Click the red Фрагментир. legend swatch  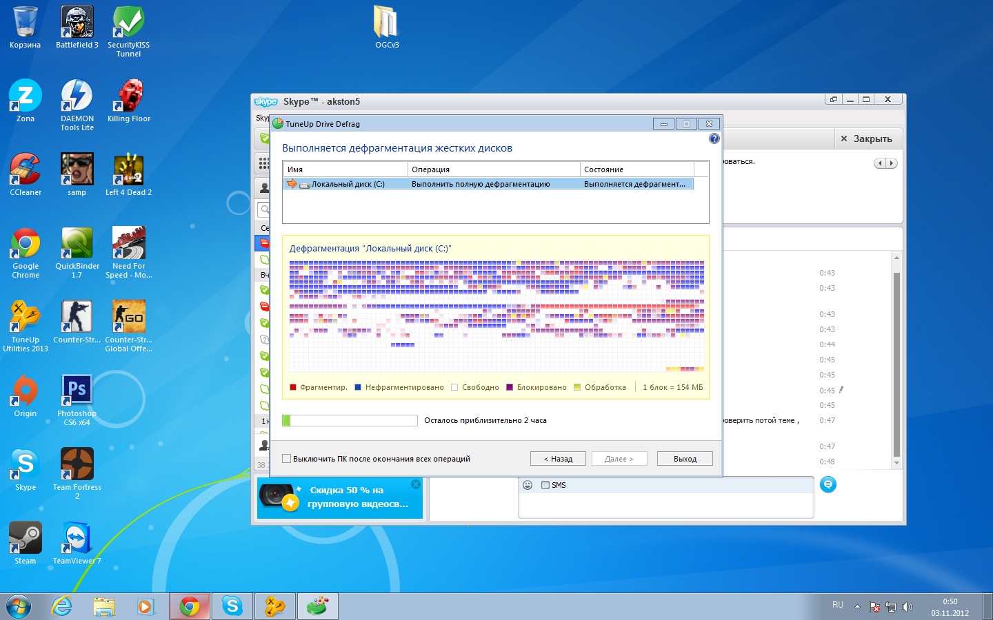pyautogui.click(x=293, y=387)
